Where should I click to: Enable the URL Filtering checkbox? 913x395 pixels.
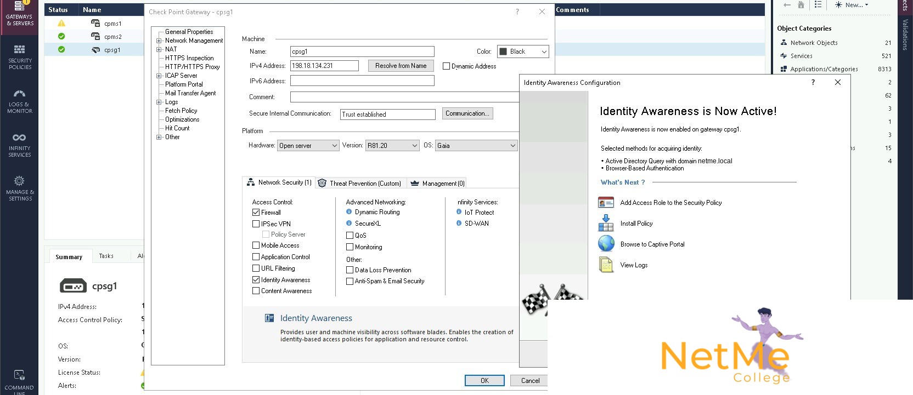point(256,268)
